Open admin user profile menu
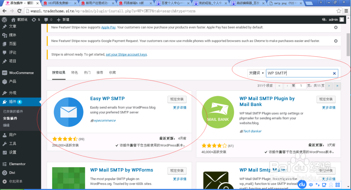Screen dimensions: 351x190 333,20
